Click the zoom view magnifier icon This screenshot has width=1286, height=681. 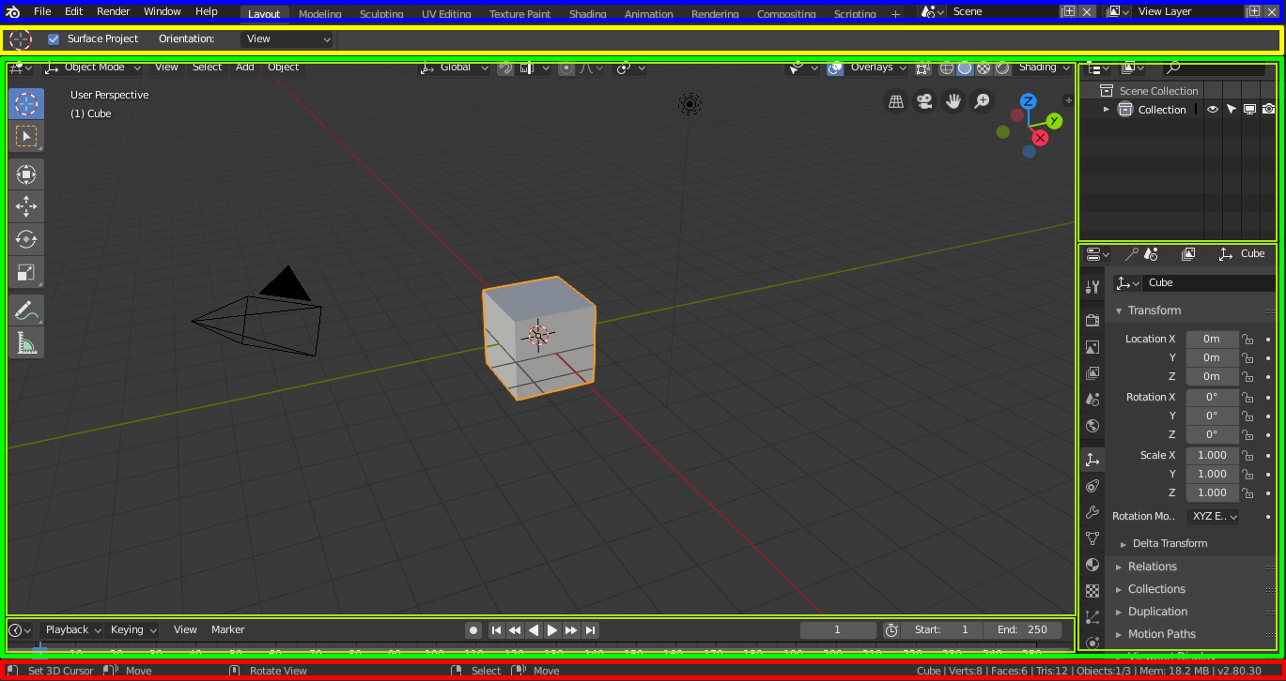point(982,101)
